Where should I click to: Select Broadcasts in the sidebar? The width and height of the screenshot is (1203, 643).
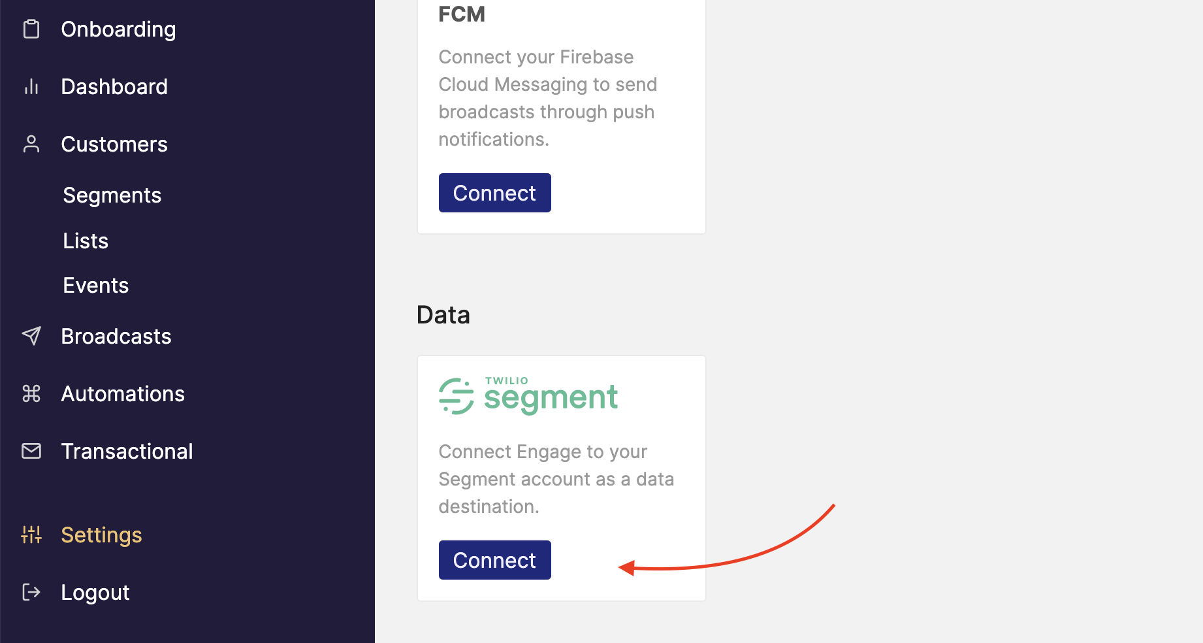[x=116, y=337]
